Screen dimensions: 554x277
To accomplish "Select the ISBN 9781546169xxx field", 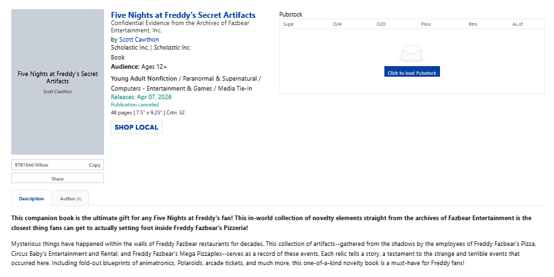I will pyautogui.click(x=46, y=165).
